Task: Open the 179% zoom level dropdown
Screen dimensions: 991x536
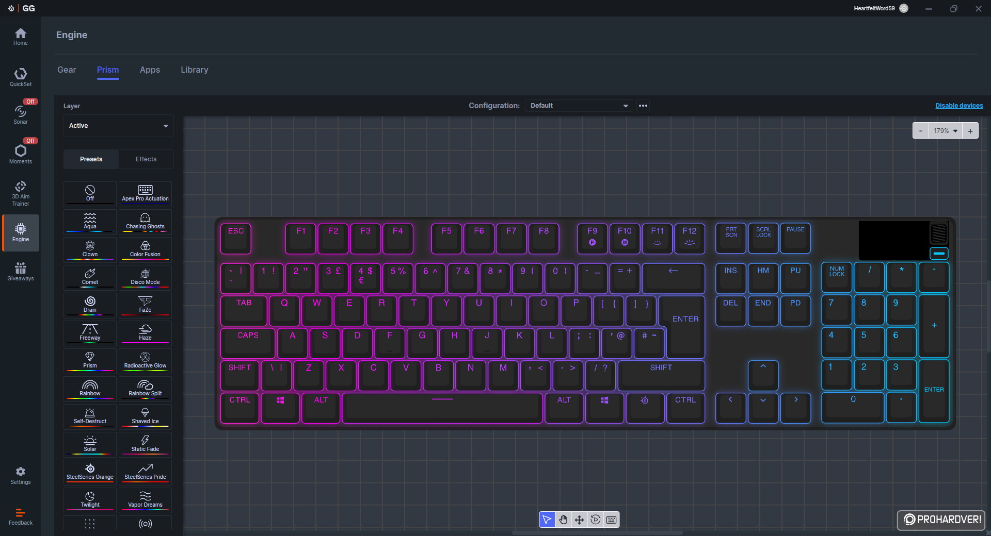Action: pos(946,131)
